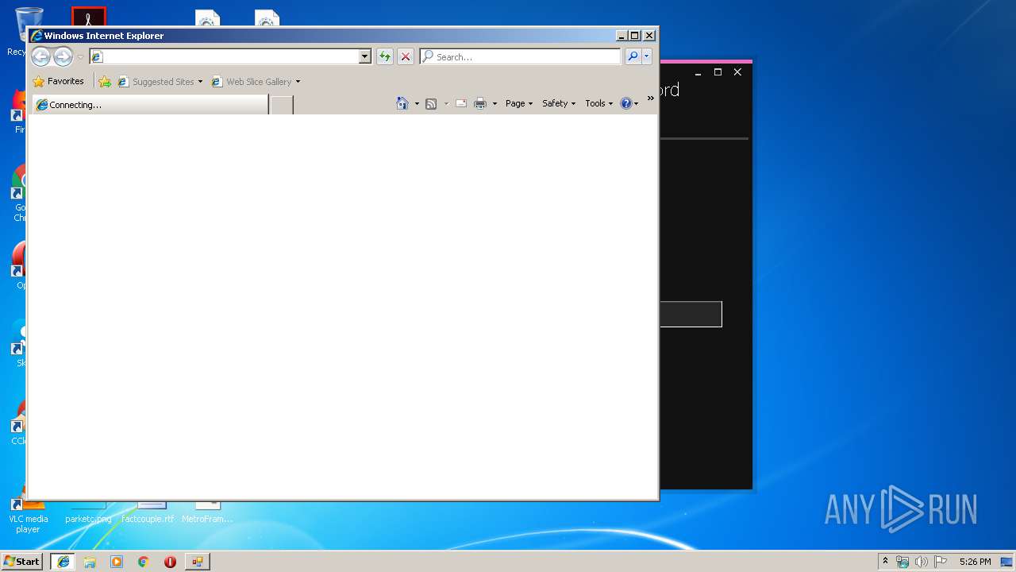Launch Google Chrome from the taskbar
1016x572 pixels.
click(x=144, y=562)
